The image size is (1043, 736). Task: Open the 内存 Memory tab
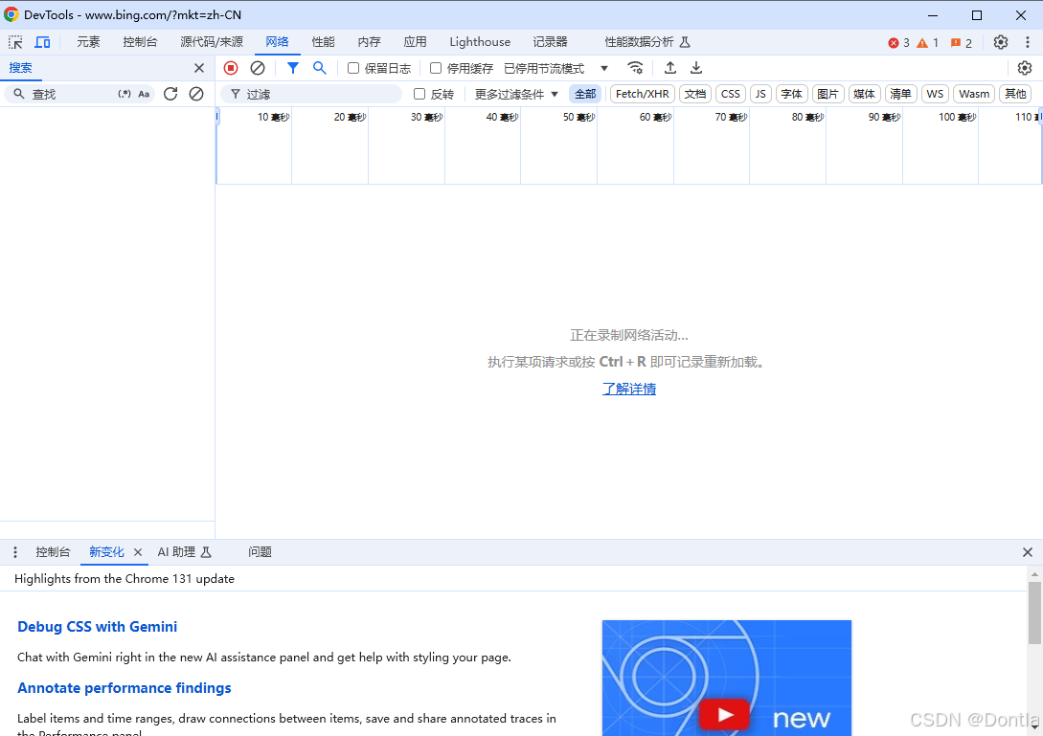point(369,42)
